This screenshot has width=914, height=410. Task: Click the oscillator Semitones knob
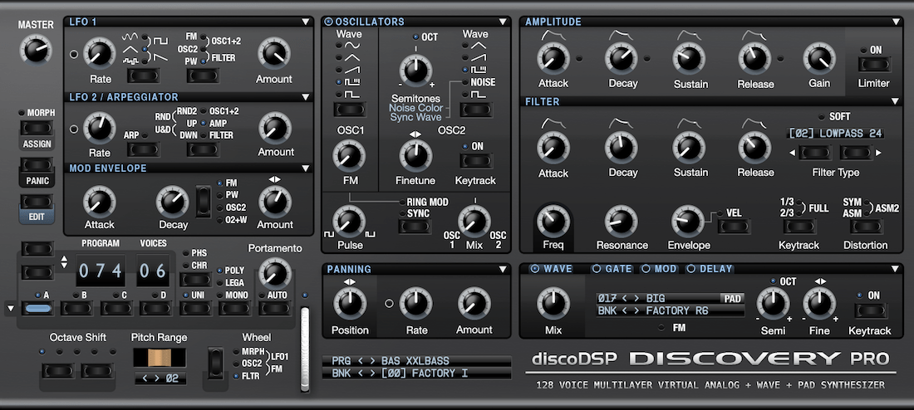click(x=415, y=71)
